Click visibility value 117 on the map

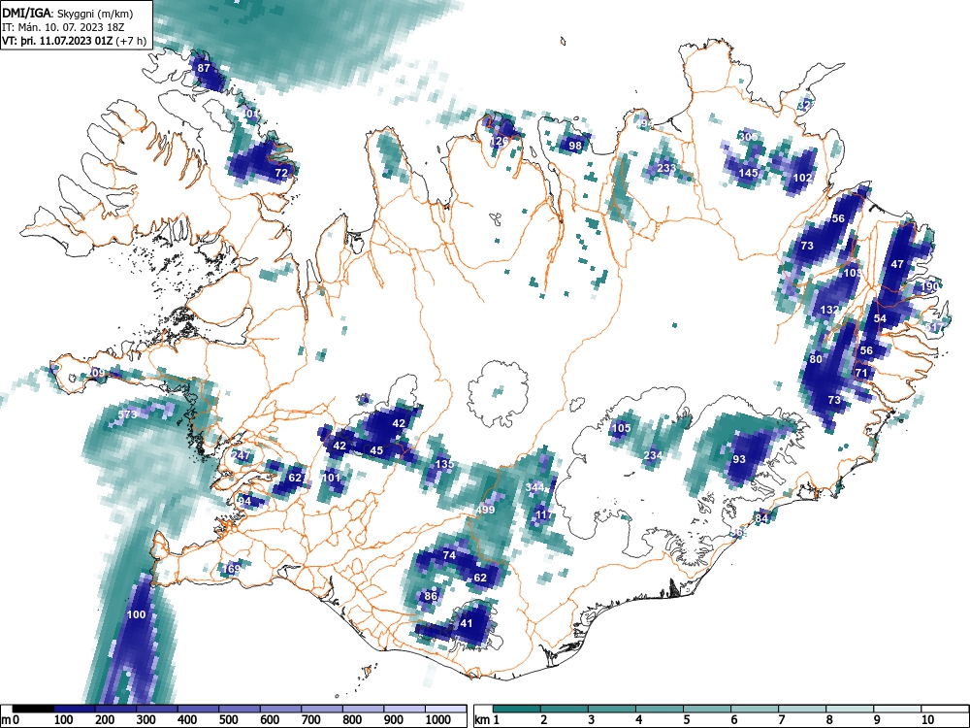click(544, 514)
